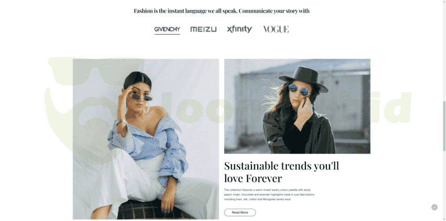Screen dimensions: 446x221
Task: Switch to the xfinity brand logo
Action: 239,29
